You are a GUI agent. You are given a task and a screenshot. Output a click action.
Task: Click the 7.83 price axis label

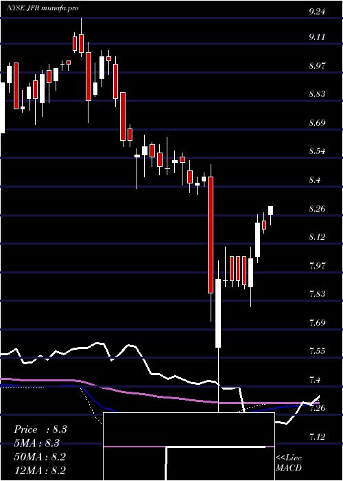coord(317,294)
